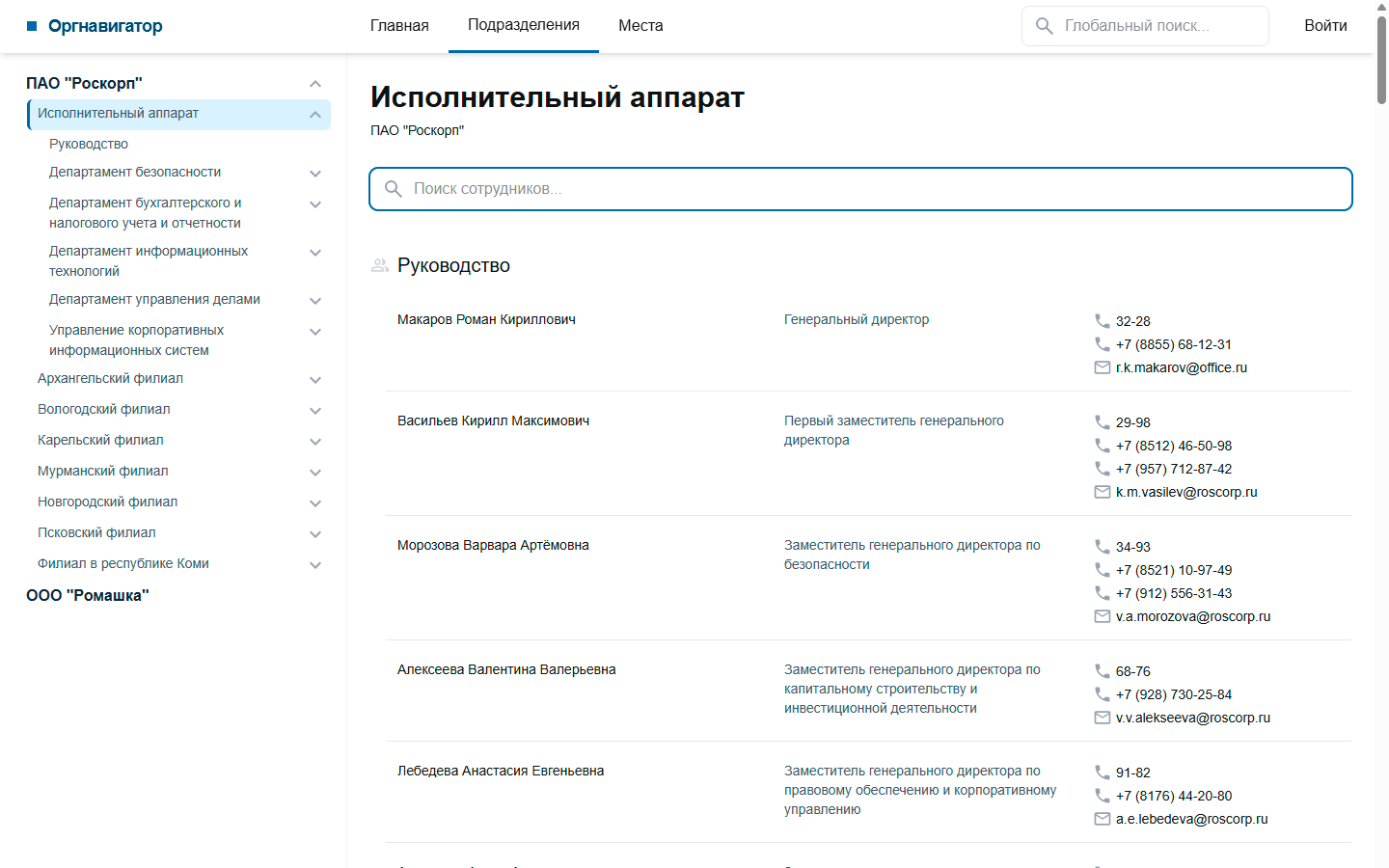Switch to the Подразделения tab

(x=524, y=25)
